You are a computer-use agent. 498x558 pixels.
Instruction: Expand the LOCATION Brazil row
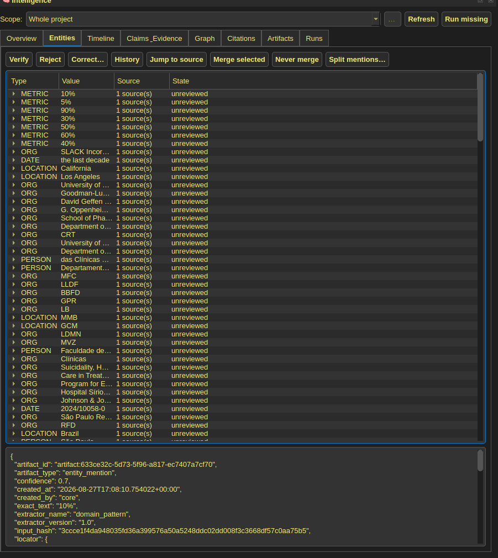click(x=13, y=434)
